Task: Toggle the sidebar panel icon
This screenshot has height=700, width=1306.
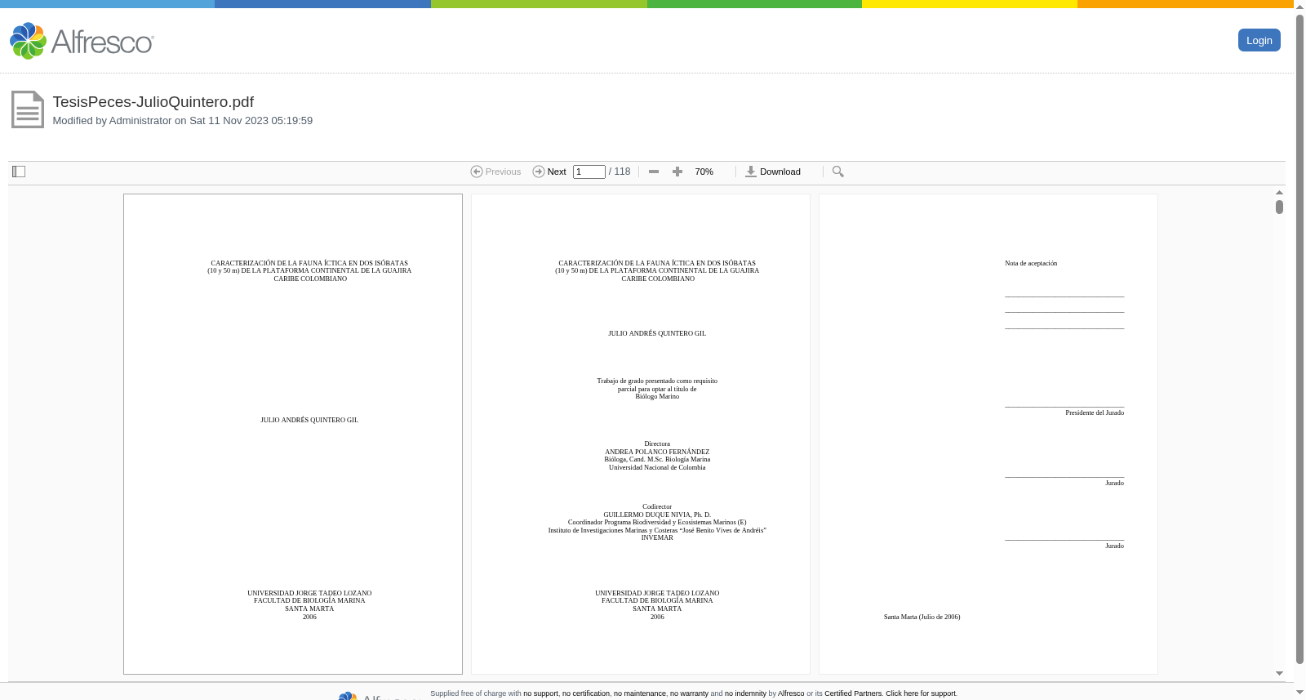Action: [x=19, y=172]
